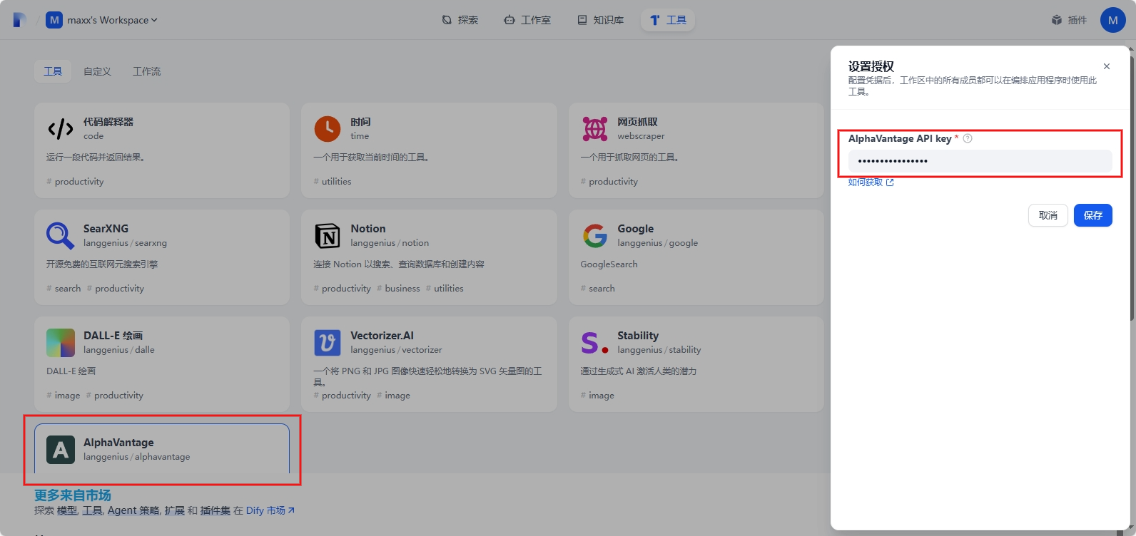Image resolution: width=1136 pixels, height=536 pixels.
Task: Select the 工具 top navigation tab
Action: point(668,20)
